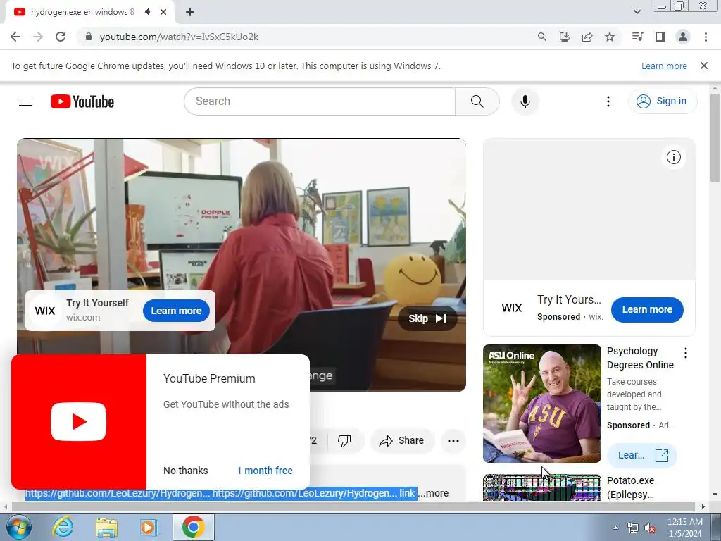Screen dimensions: 721x541
Task: Click muted volume tray icon
Action: pyautogui.click(x=650, y=528)
